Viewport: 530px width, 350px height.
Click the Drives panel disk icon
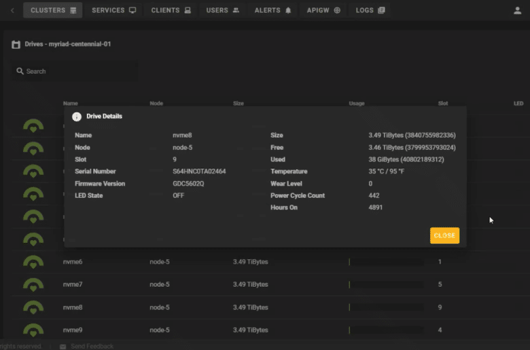tap(16, 44)
